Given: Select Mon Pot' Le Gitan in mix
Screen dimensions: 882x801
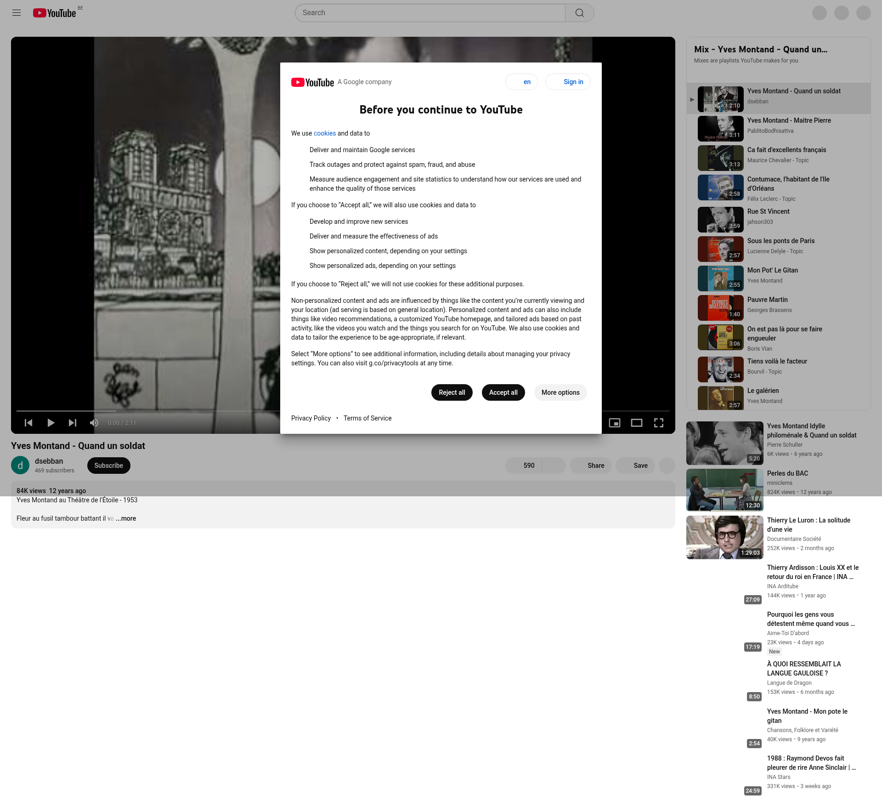Looking at the screenshot, I should 779,278.
